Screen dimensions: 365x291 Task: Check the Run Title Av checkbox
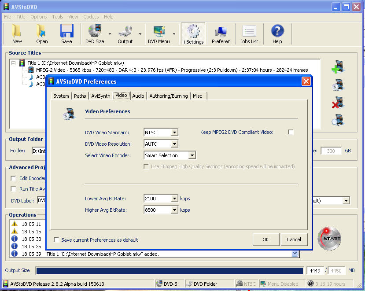[14, 189]
